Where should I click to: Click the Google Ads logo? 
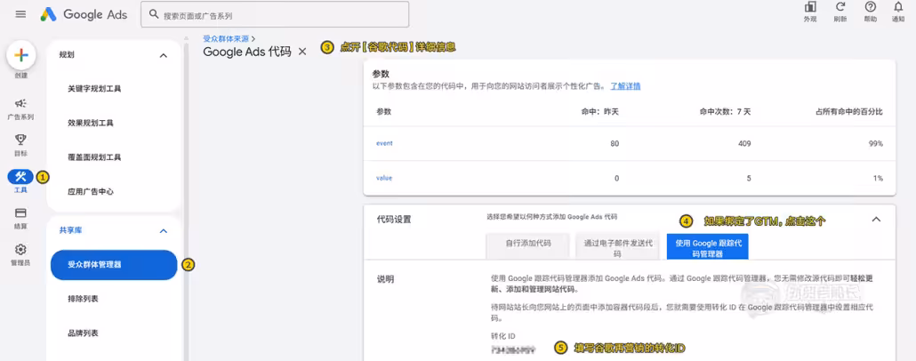point(84,14)
